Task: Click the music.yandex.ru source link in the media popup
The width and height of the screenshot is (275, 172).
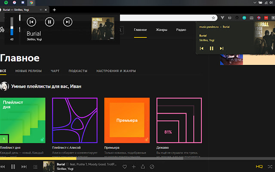Action: click(209, 27)
